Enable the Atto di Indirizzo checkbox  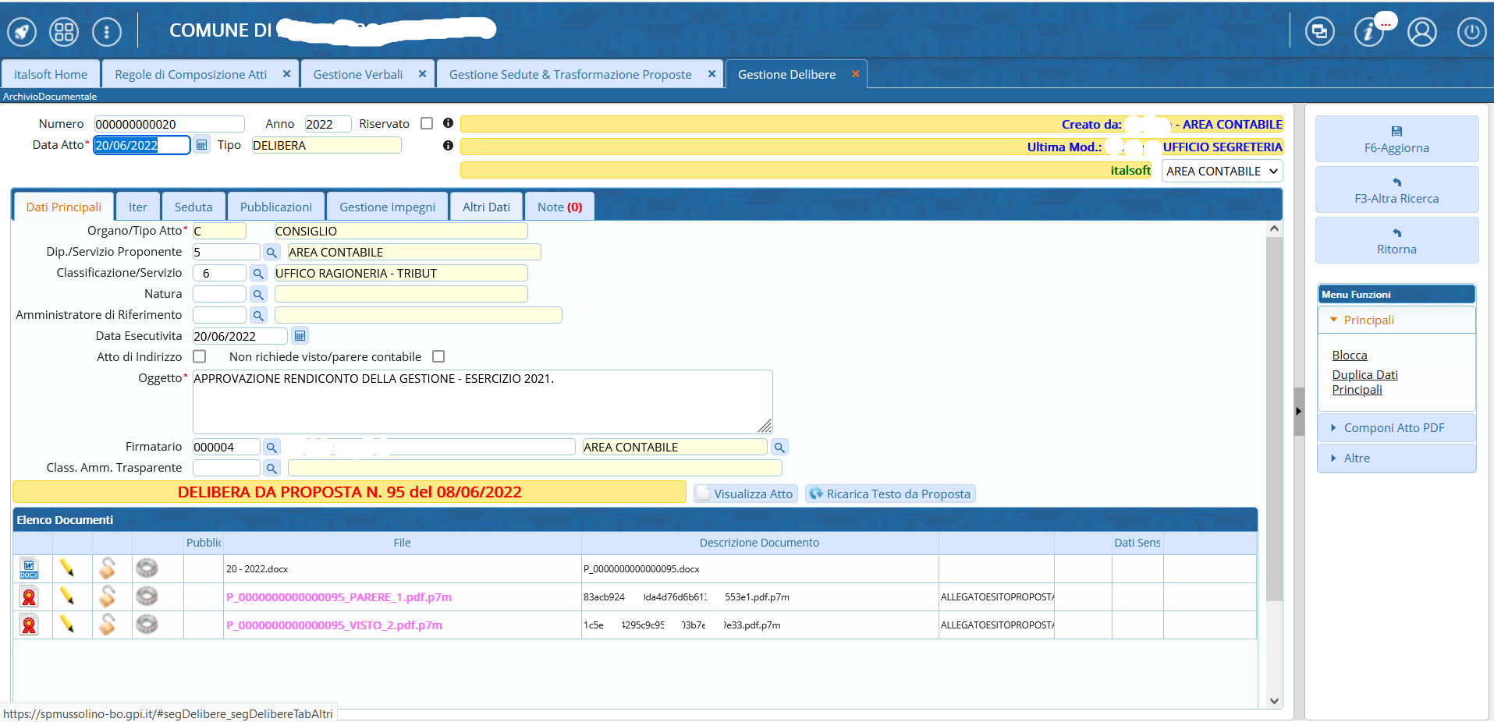pos(200,356)
